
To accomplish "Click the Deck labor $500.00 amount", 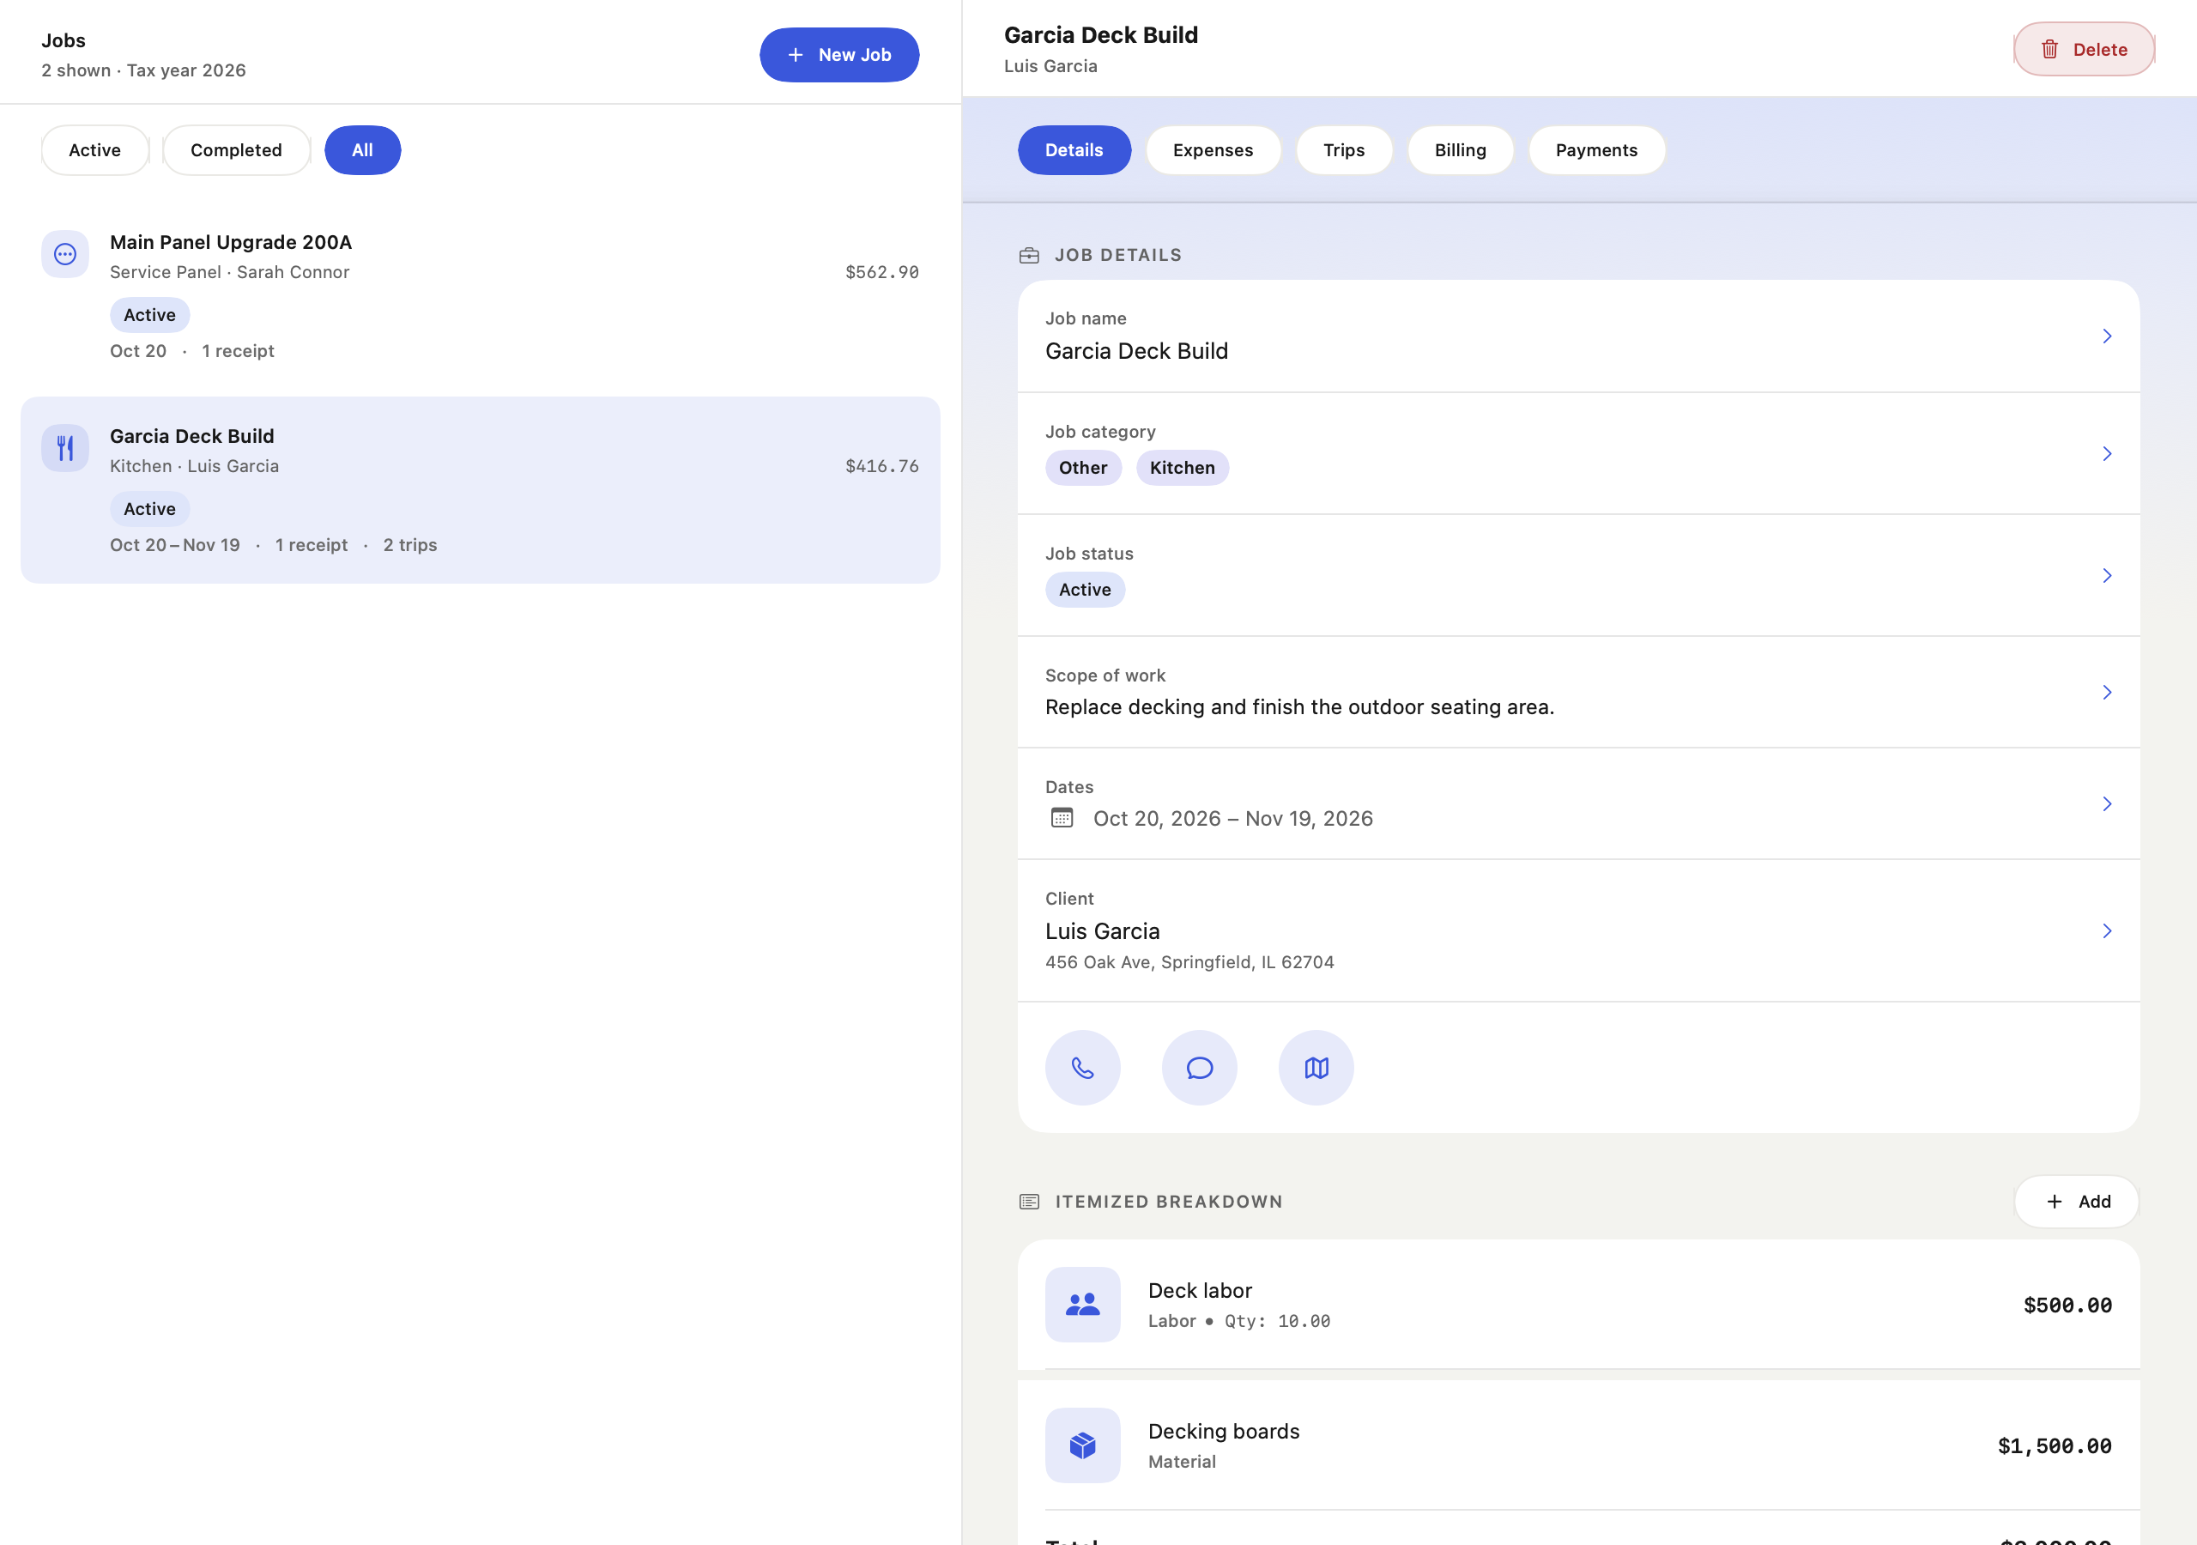I will coord(2067,1305).
